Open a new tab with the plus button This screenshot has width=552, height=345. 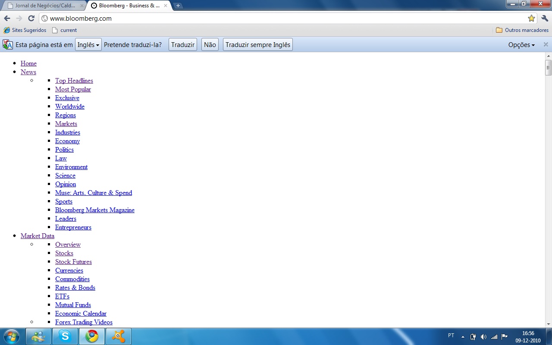point(178,6)
